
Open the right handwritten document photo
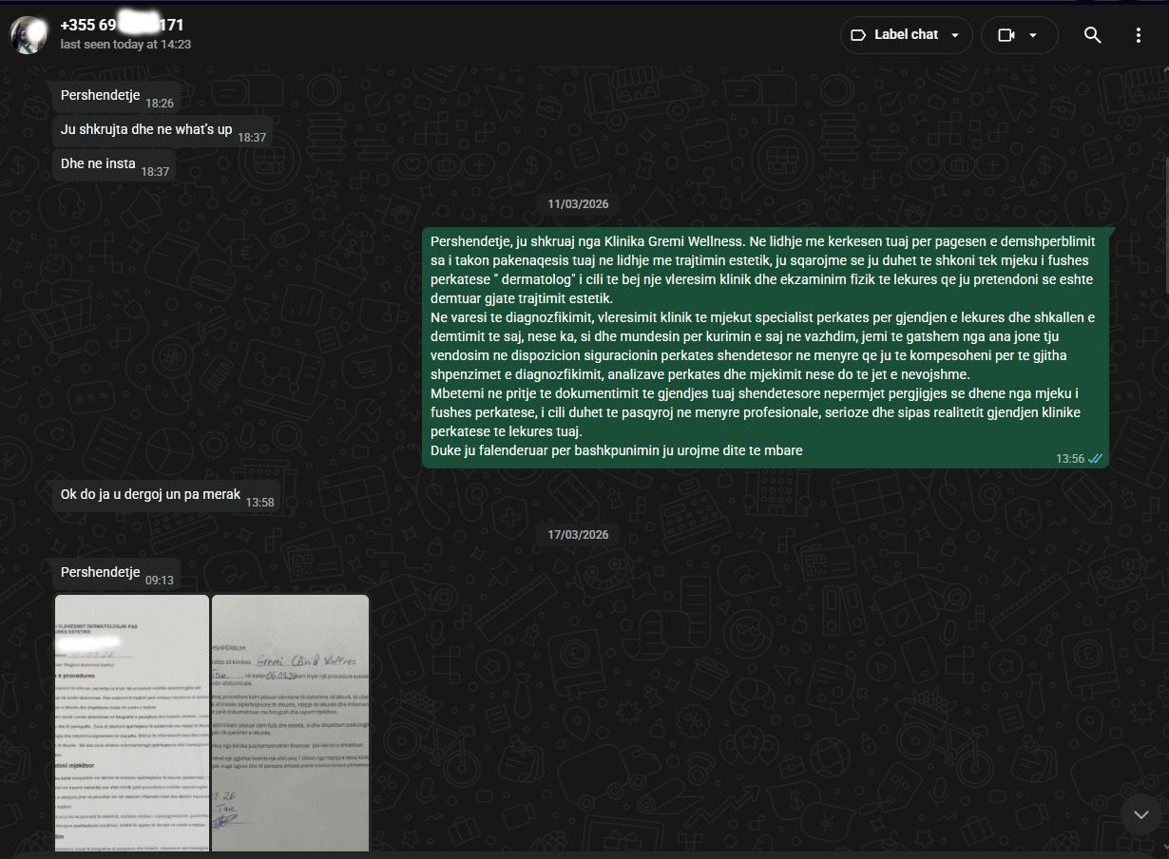pyautogui.click(x=290, y=722)
